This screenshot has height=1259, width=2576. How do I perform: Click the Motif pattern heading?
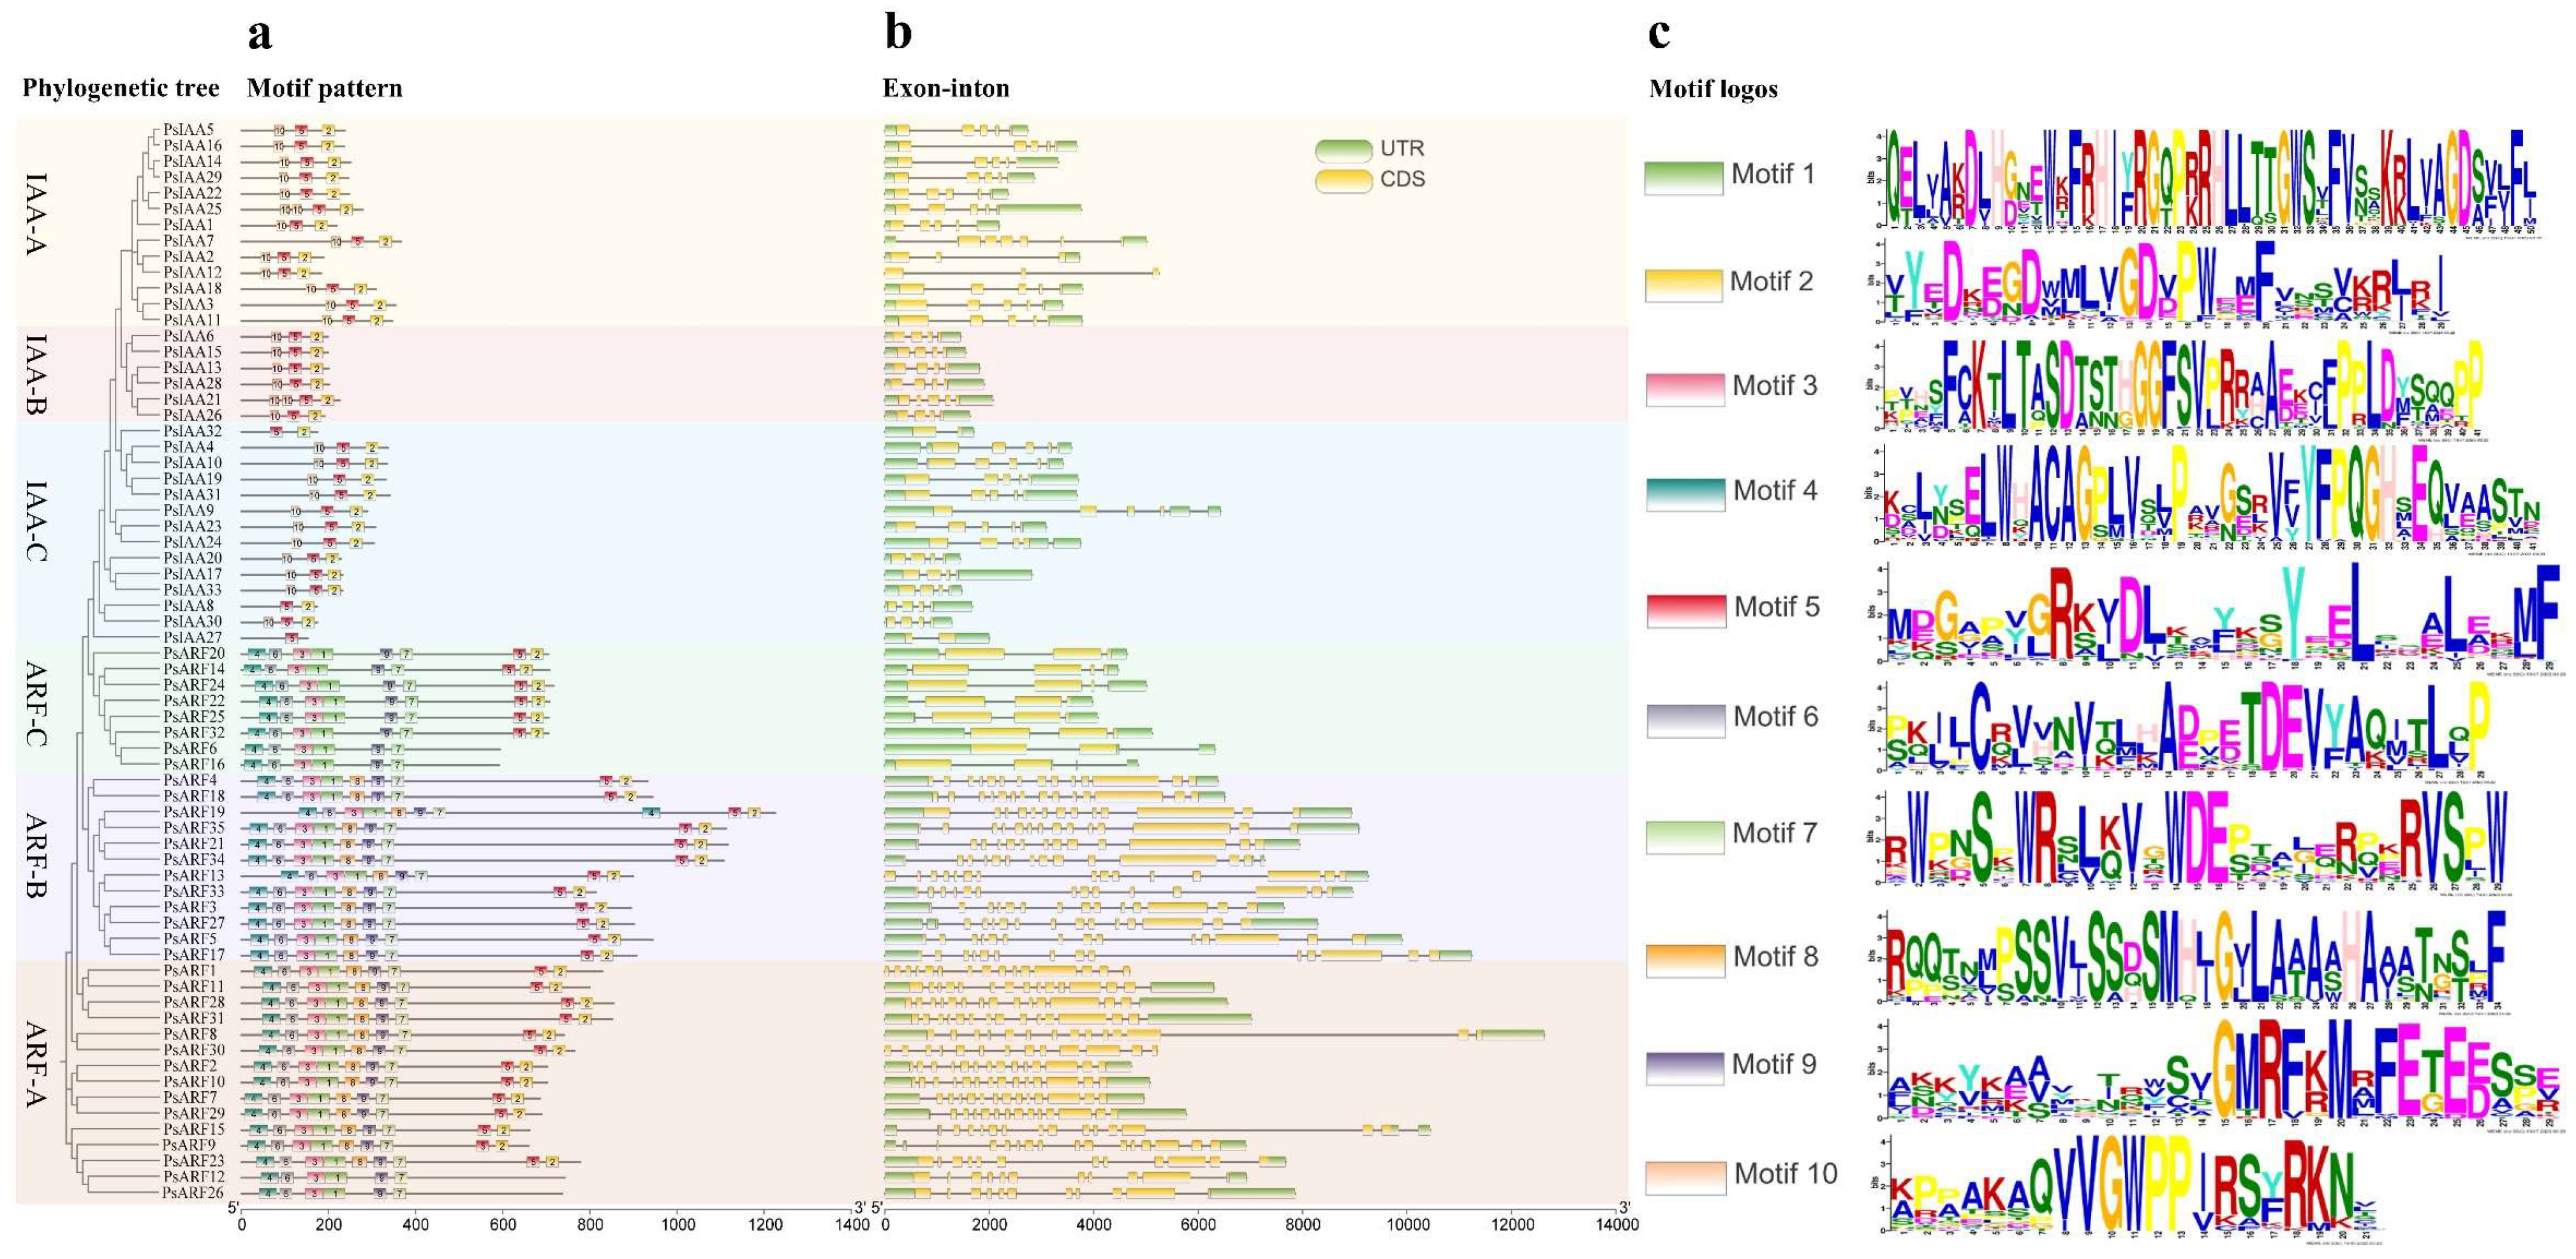pos(324,89)
